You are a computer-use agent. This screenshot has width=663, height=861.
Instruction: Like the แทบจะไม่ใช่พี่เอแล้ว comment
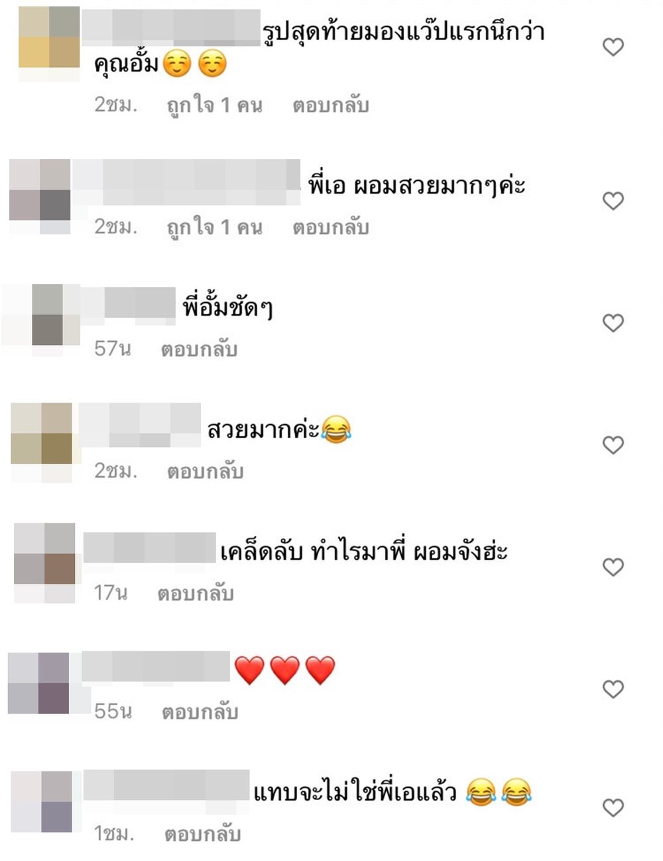tap(613, 808)
